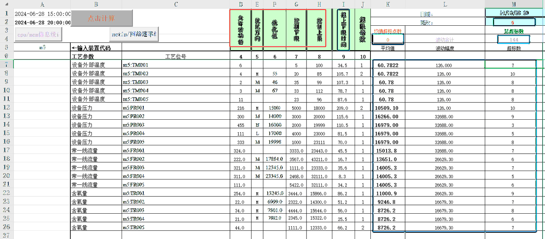This screenshot has height=239, width=545.
Task: Select the 波动幅度 header cell
Action: 445,48
